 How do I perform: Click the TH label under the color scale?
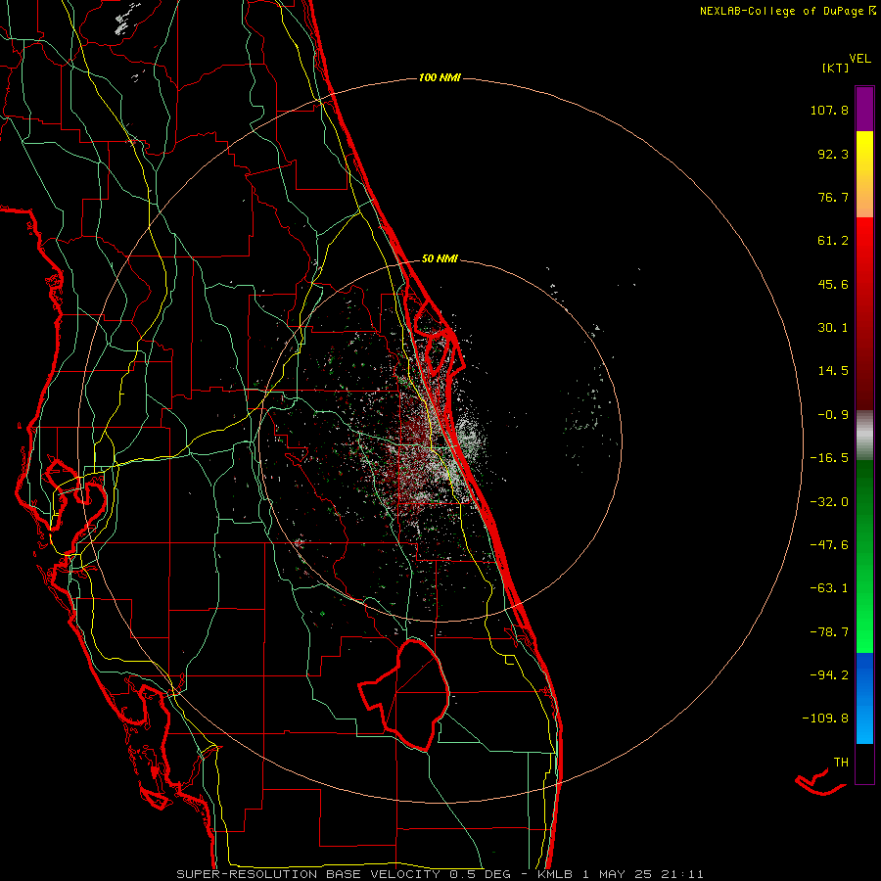pos(841,763)
